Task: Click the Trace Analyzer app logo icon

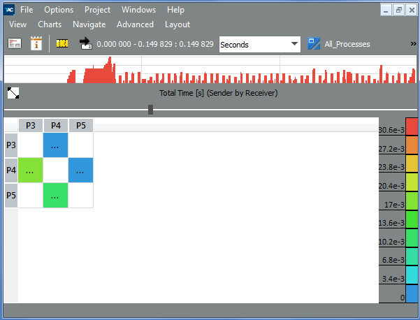Action: click(9, 10)
